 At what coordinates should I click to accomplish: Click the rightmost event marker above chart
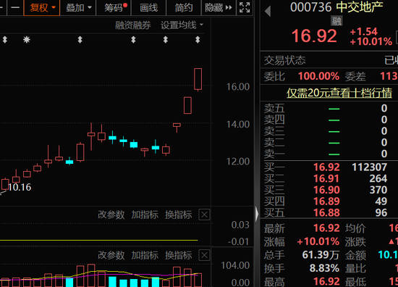tap(198, 40)
